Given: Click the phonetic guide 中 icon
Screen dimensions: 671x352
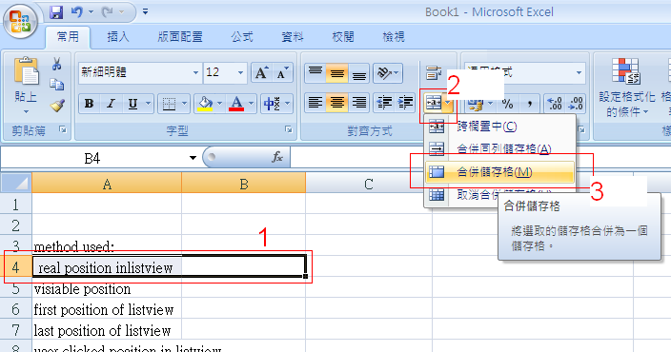Looking at the screenshot, I should coord(272,104).
